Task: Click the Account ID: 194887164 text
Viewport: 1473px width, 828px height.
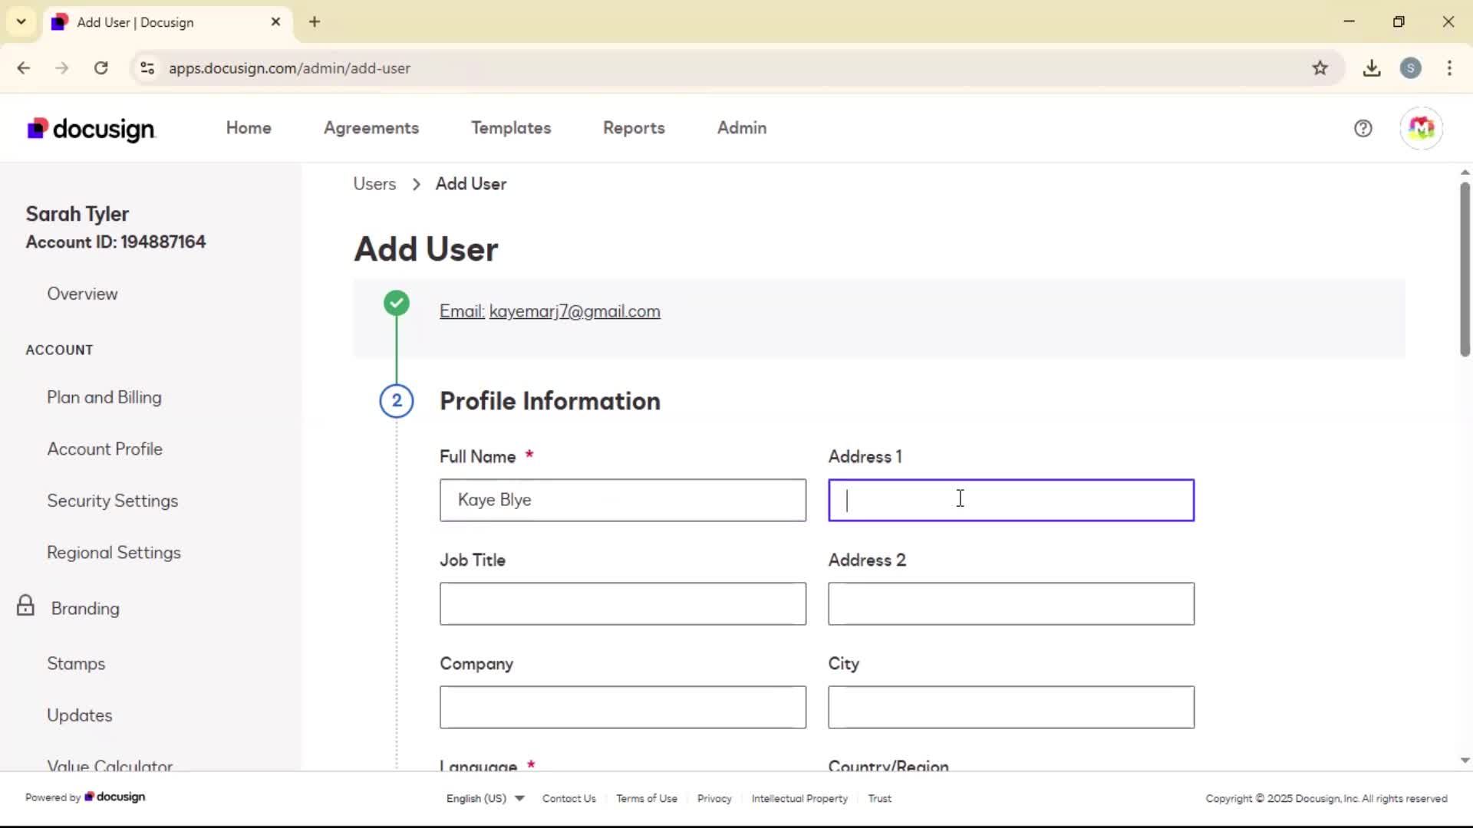Action: tap(116, 242)
